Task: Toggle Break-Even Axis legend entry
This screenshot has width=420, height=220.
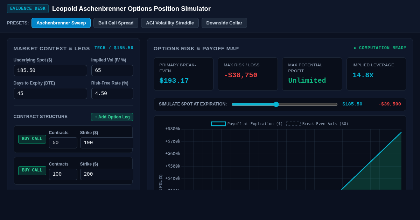Action: [x=317, y=124]
